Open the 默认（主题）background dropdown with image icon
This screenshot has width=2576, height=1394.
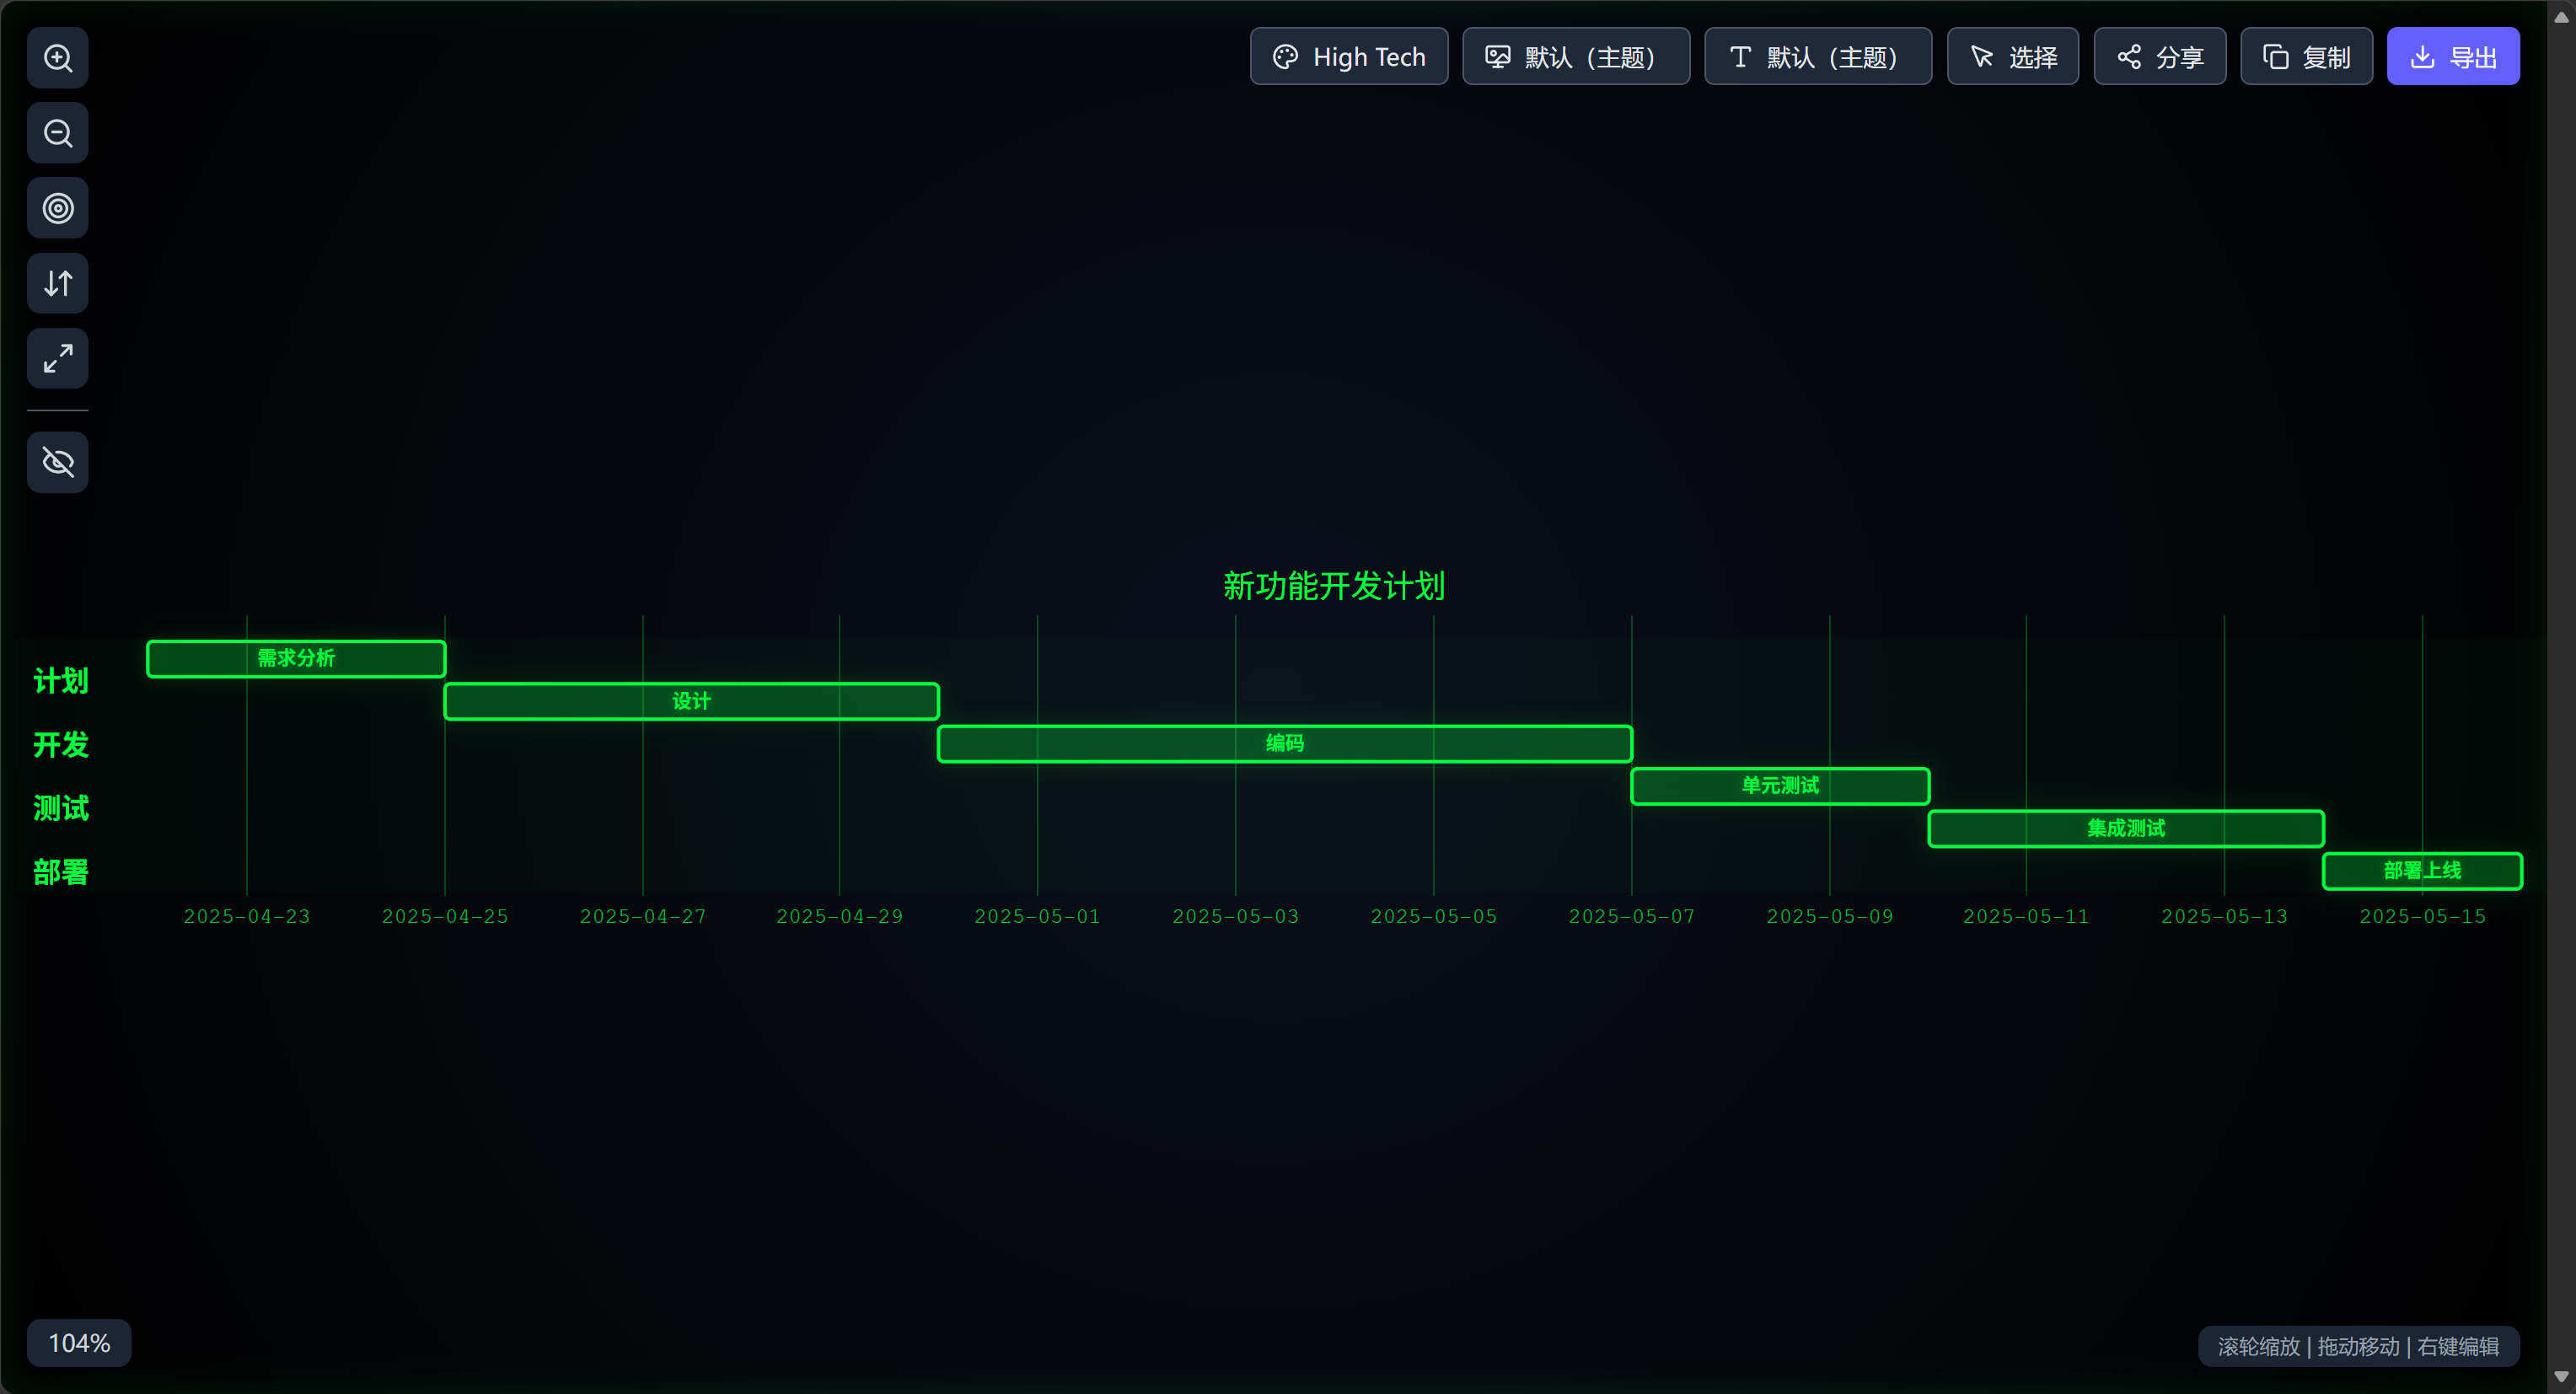pyautogui.click(x=1576, y=57)
